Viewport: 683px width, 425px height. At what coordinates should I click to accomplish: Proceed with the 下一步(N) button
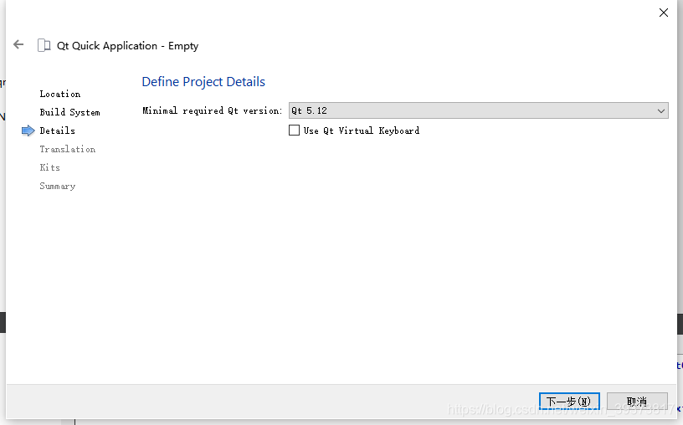click(x=569, y=401)
